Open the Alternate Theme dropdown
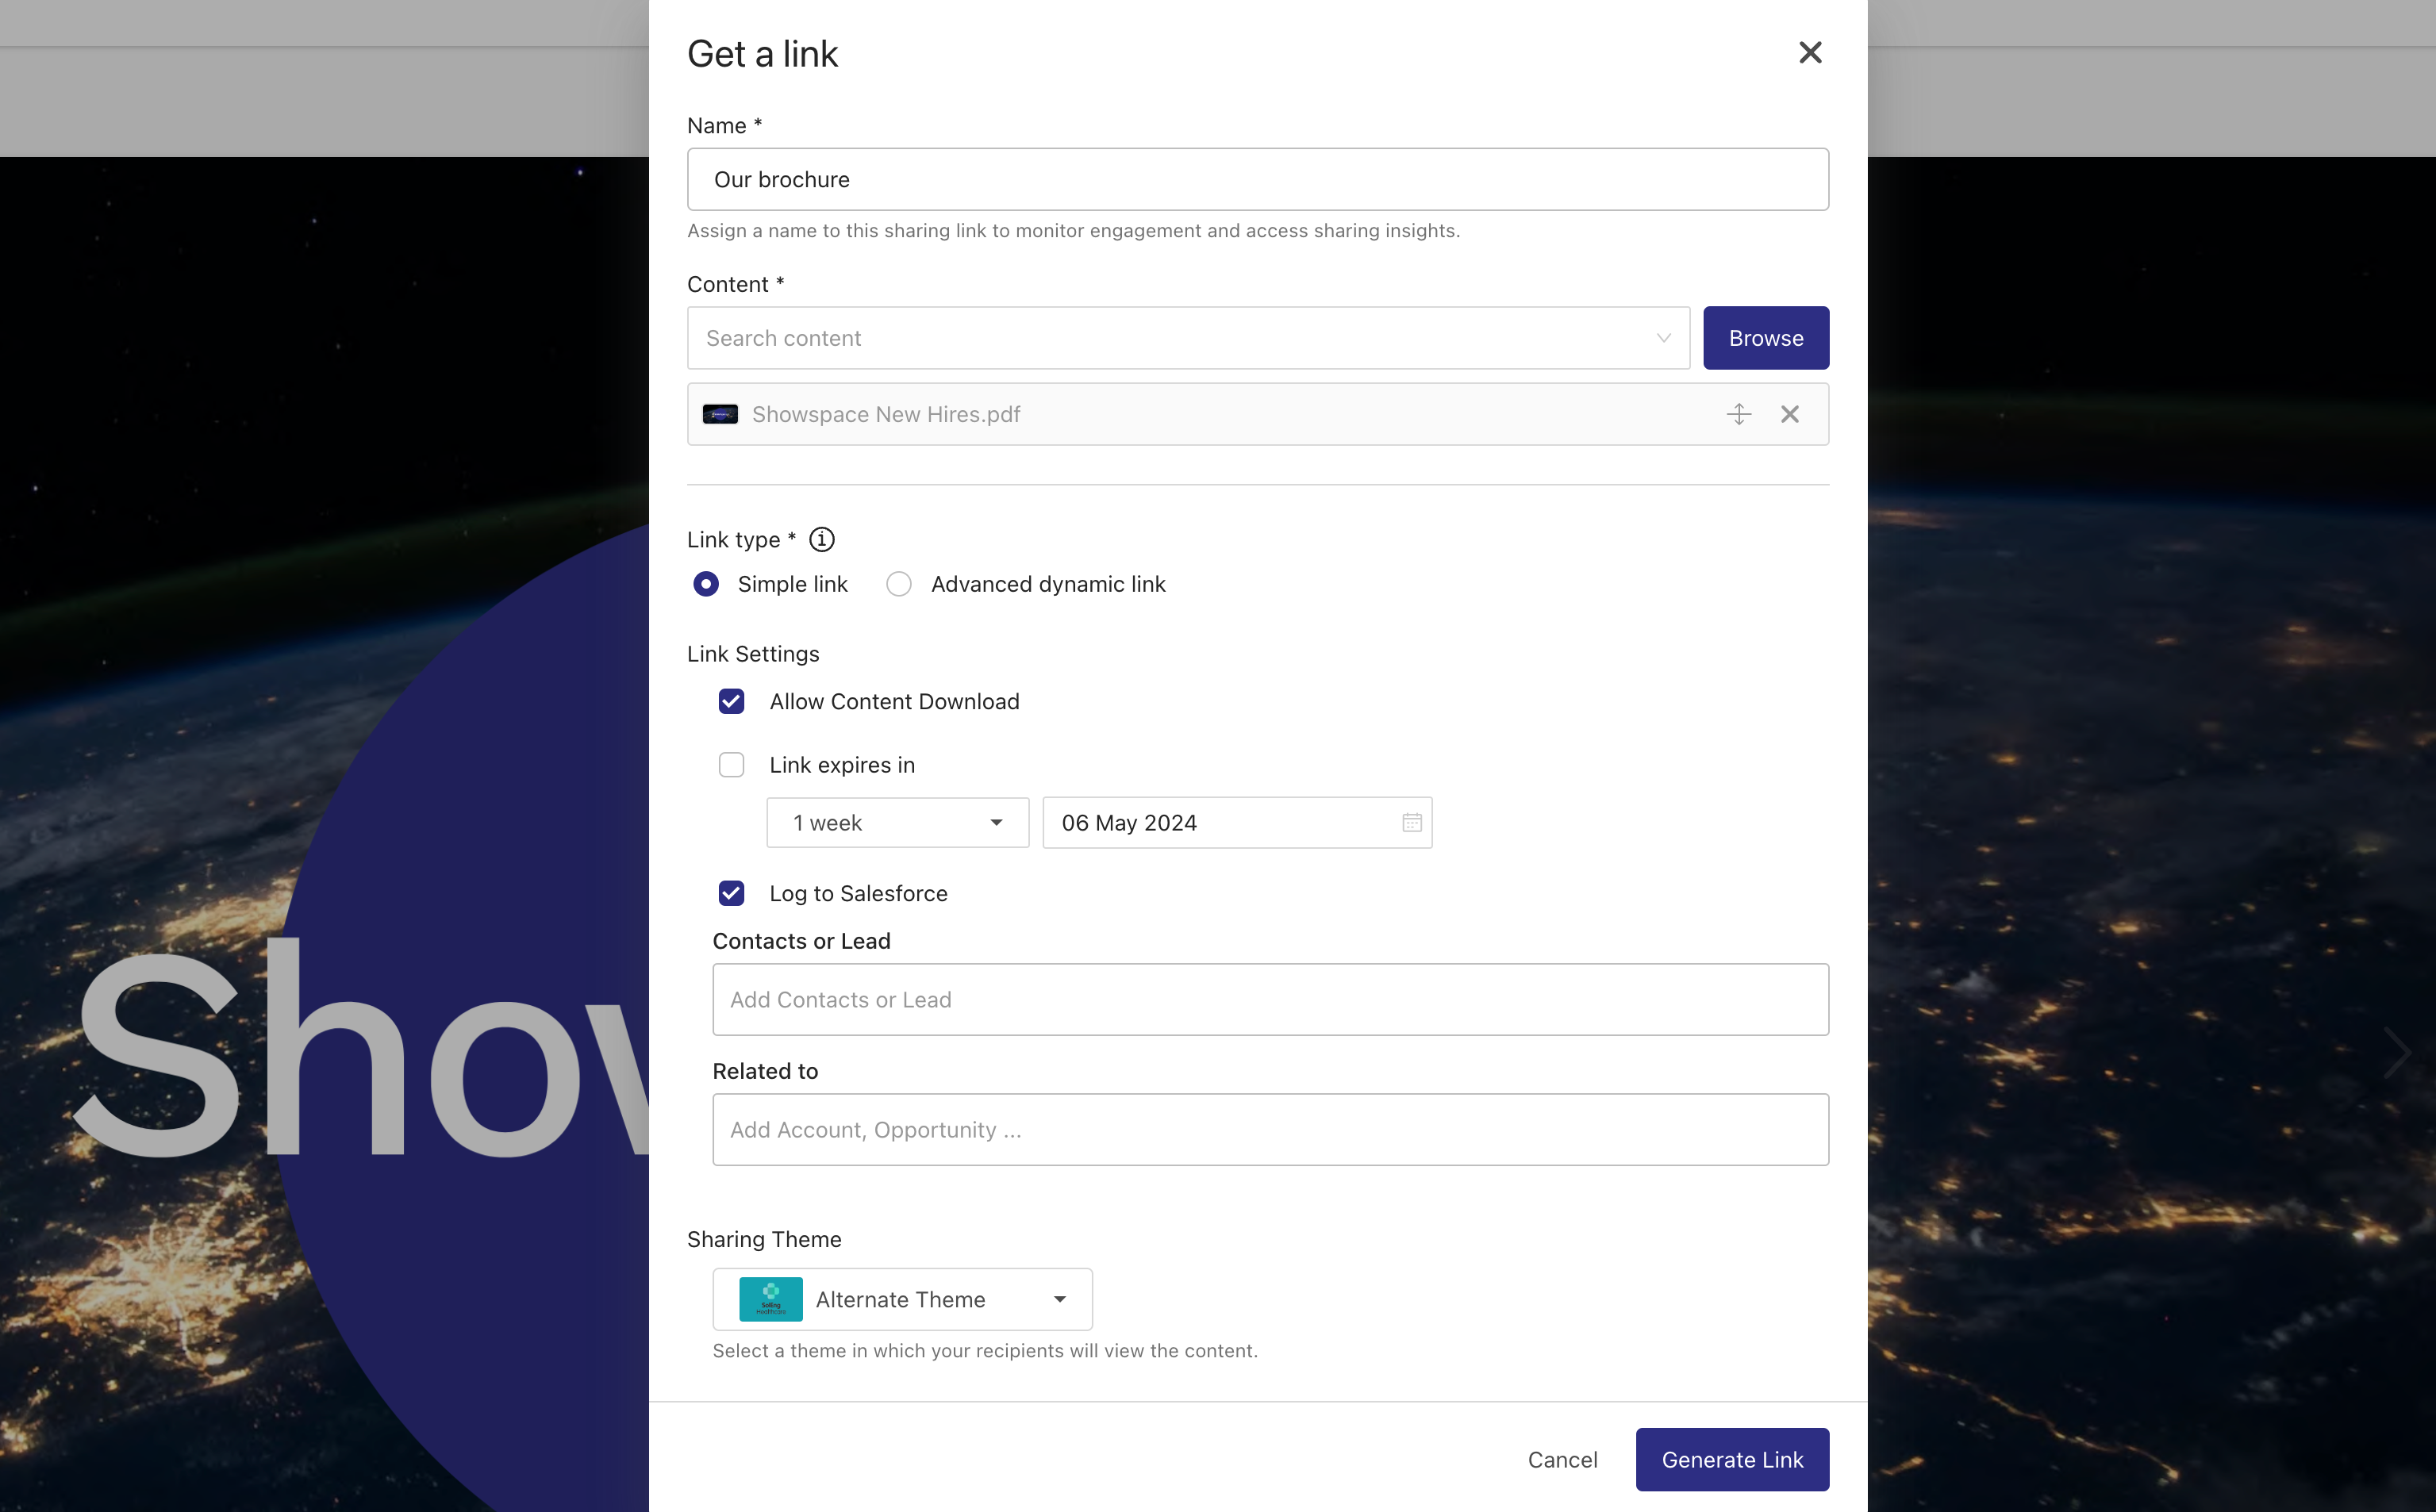 [902, 1299]
